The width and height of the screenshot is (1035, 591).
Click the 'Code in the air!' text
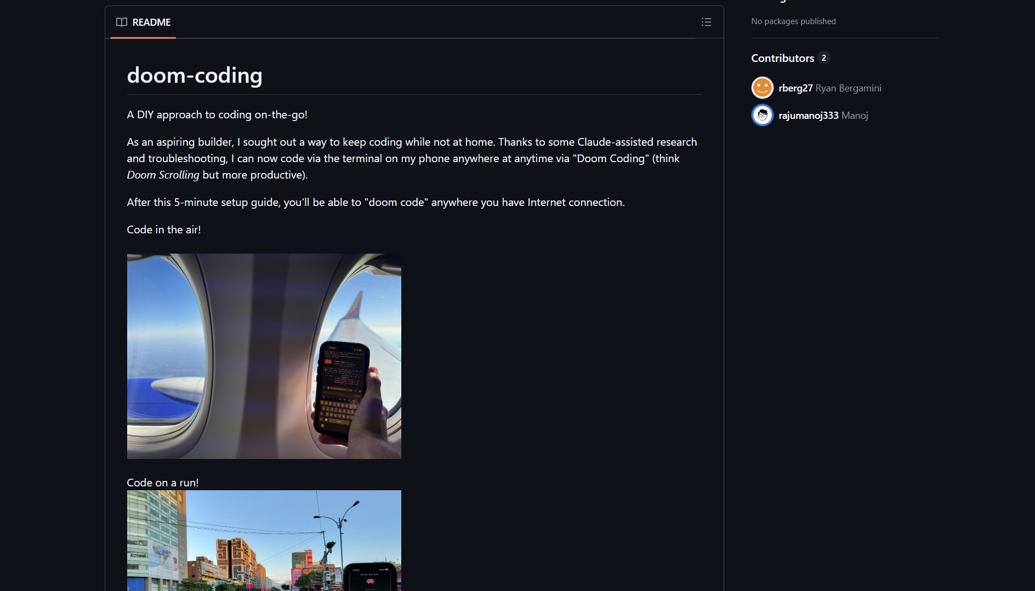pos(164,229)
